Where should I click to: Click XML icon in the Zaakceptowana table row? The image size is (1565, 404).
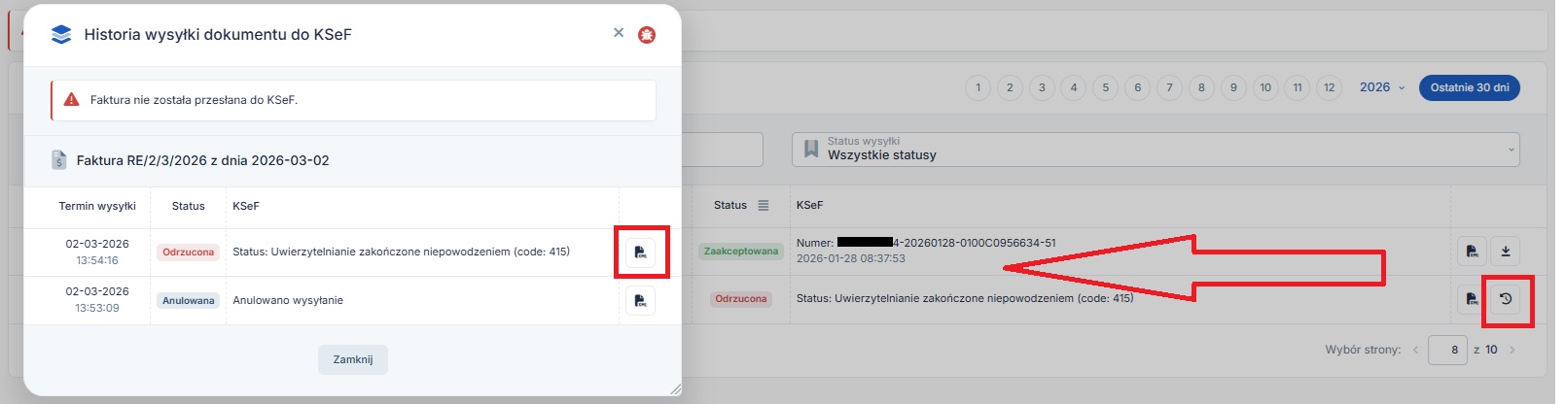pyautogui.click(x=1472, y=252)
